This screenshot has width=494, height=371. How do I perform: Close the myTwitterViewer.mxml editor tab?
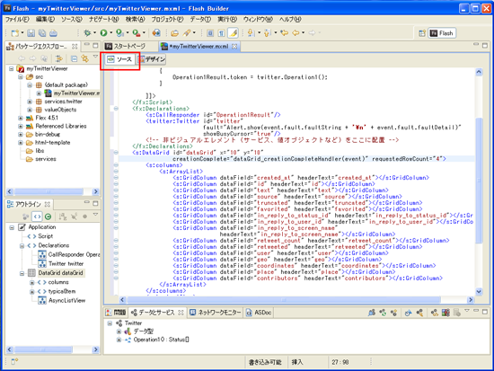click(234, 47)
